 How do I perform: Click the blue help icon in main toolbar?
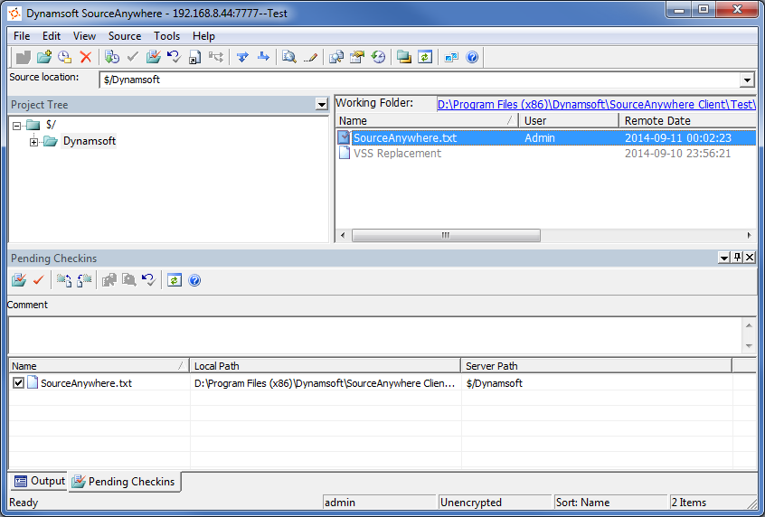pos(471,57)
